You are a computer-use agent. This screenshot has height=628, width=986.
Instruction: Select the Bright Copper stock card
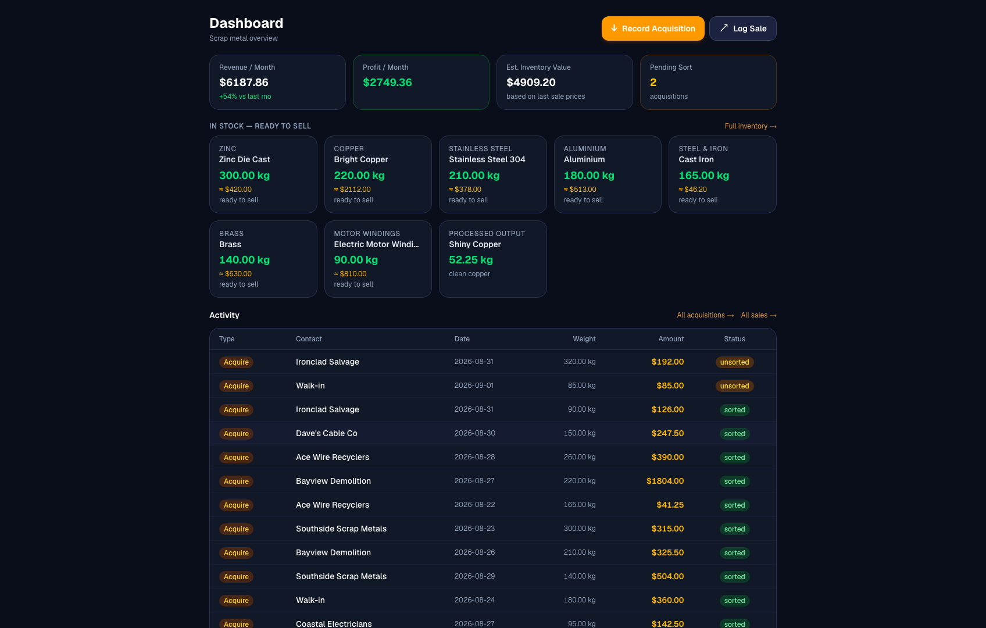pos(378,174)
